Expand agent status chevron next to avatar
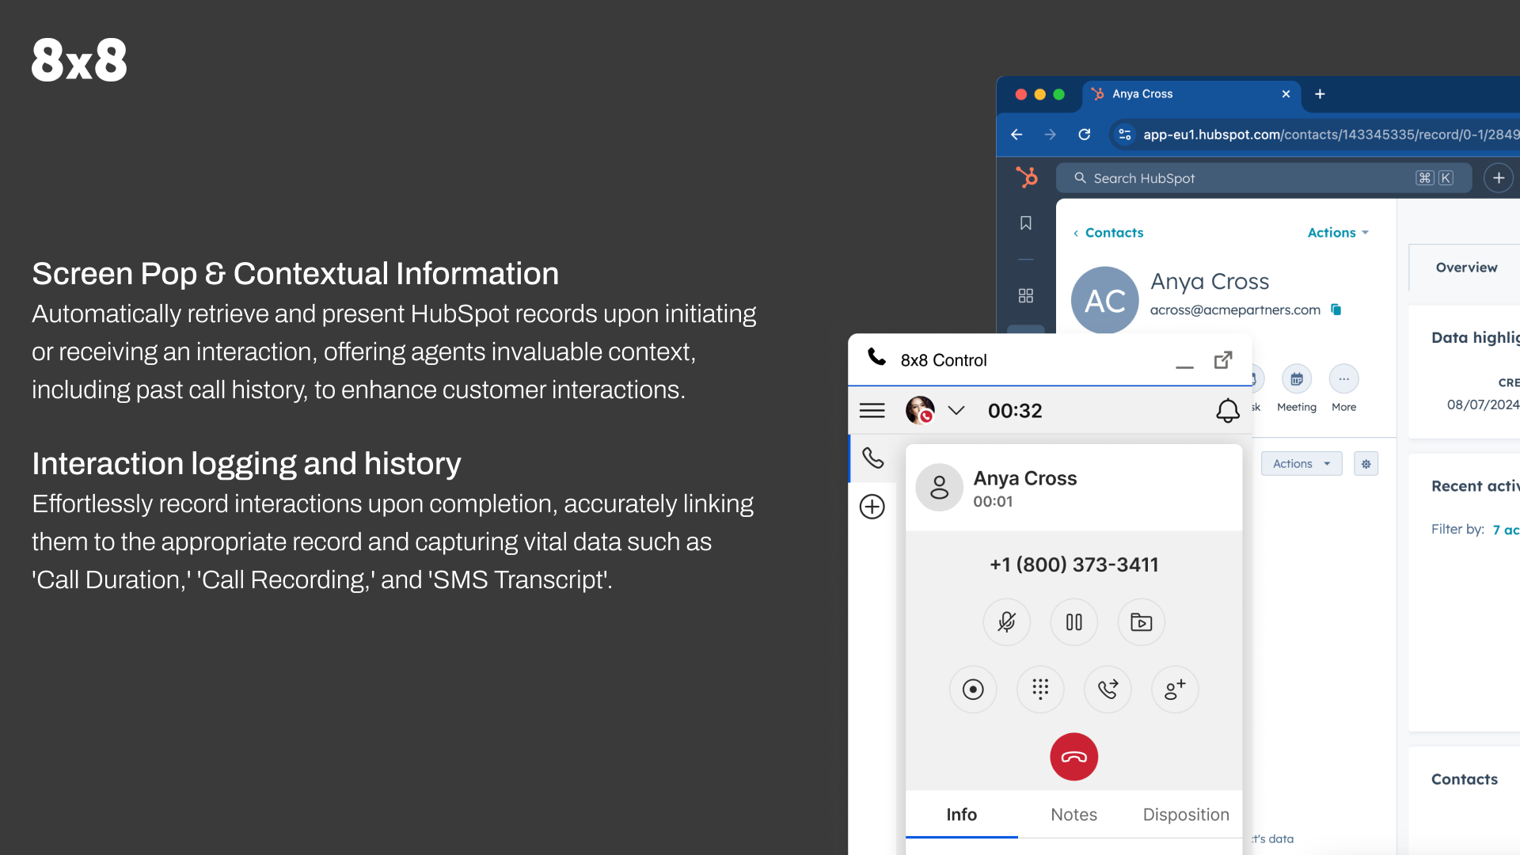This screenshot has width=1520, height=855. (x=956, y=410)
